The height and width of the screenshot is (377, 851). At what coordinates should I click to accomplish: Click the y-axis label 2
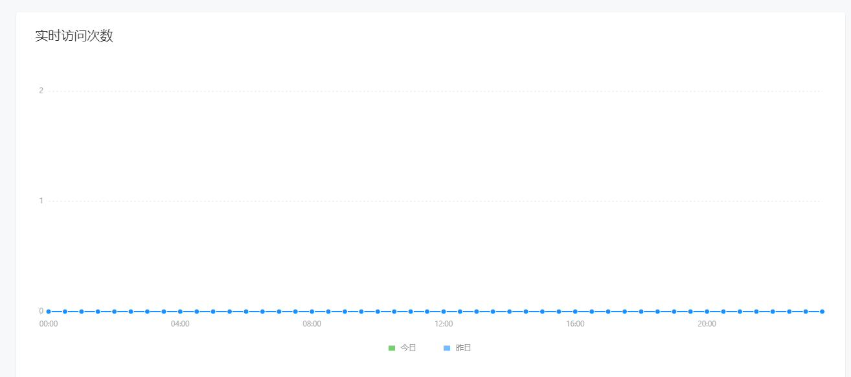[x=41, y=91]
